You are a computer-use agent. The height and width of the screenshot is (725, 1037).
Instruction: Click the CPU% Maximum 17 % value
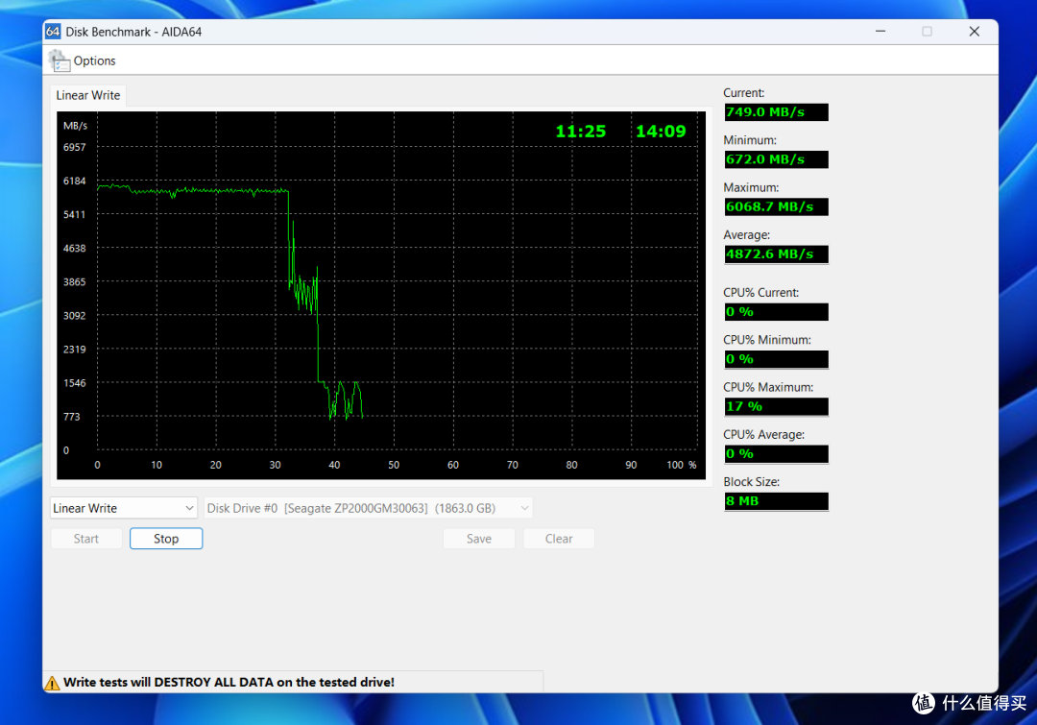point(776,406)
